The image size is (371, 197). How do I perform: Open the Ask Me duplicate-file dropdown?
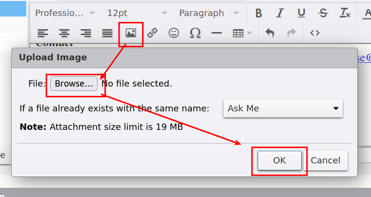(x=283, y=108)
